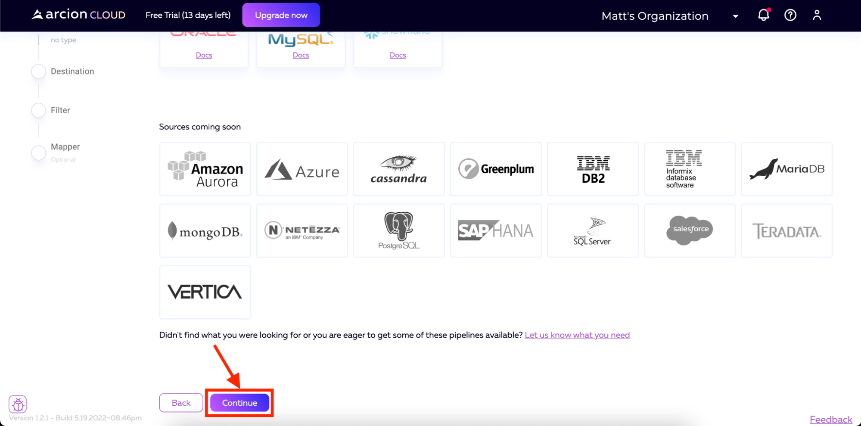Open the user profile icon
Screen dimensions: 861x426
[817, 15]
